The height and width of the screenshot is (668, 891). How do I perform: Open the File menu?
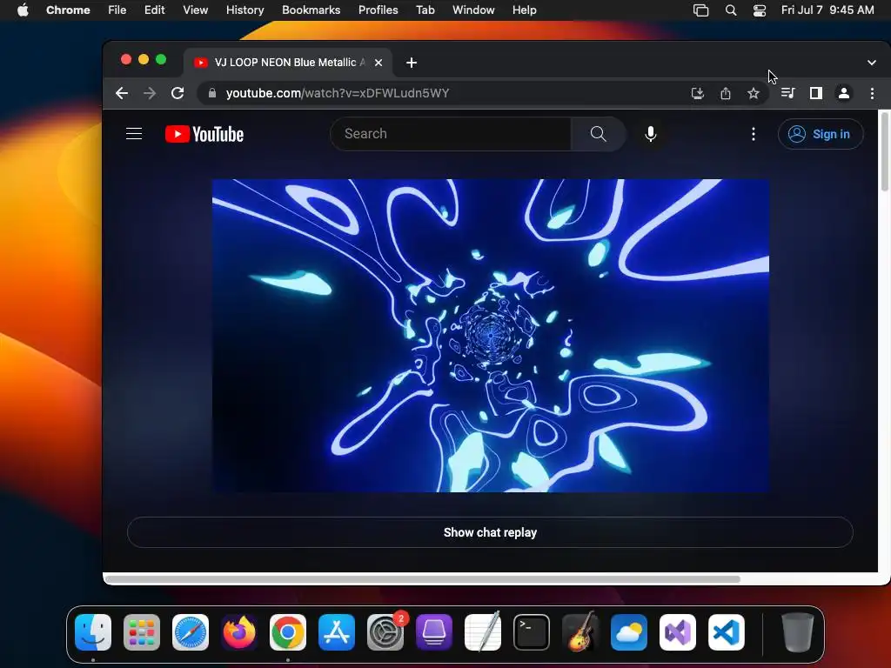[x=117, y=10]
